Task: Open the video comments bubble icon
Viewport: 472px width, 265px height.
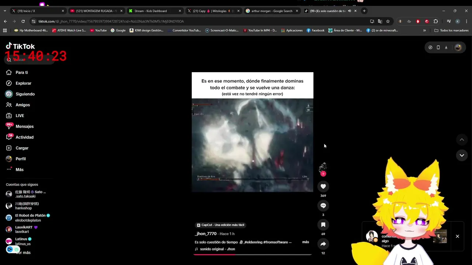Action: [323, 205]
